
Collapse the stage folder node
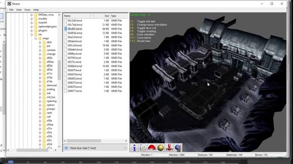point(36,38)
